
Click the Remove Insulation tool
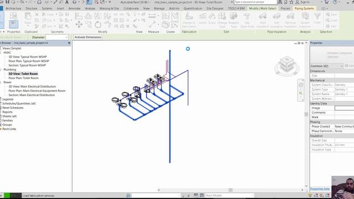coord(290,20)
